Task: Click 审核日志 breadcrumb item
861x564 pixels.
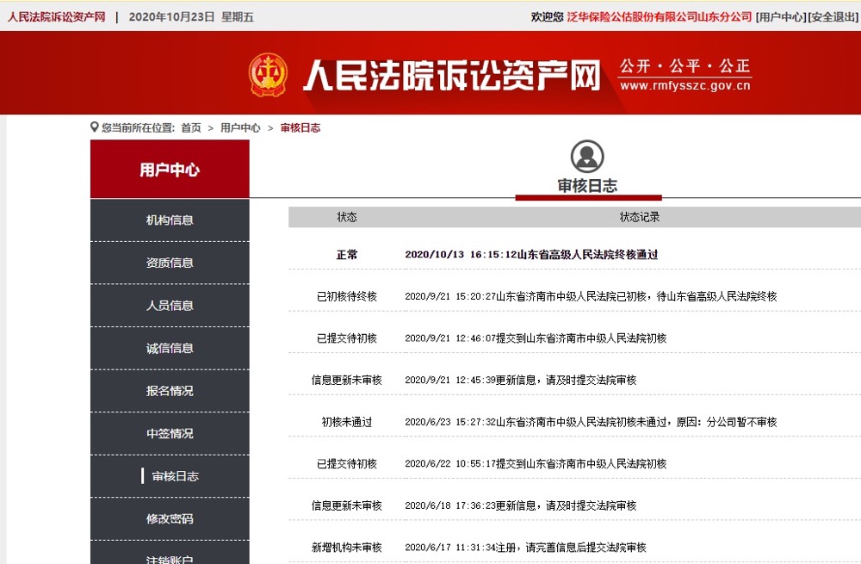Action: click(300, 128)
